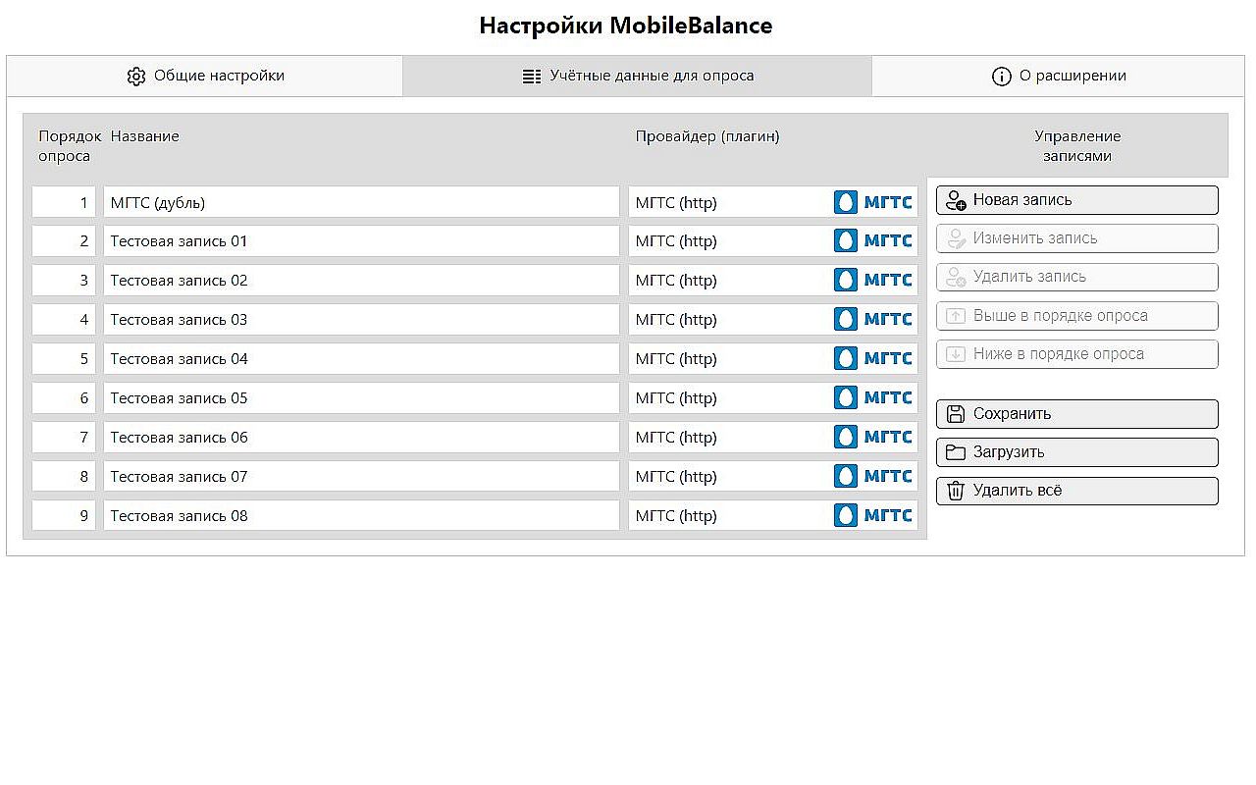Click the info icon on О расширении tab
Image resolution: width=1256 pixels, height=785 pixels.
coord(1002,75)
